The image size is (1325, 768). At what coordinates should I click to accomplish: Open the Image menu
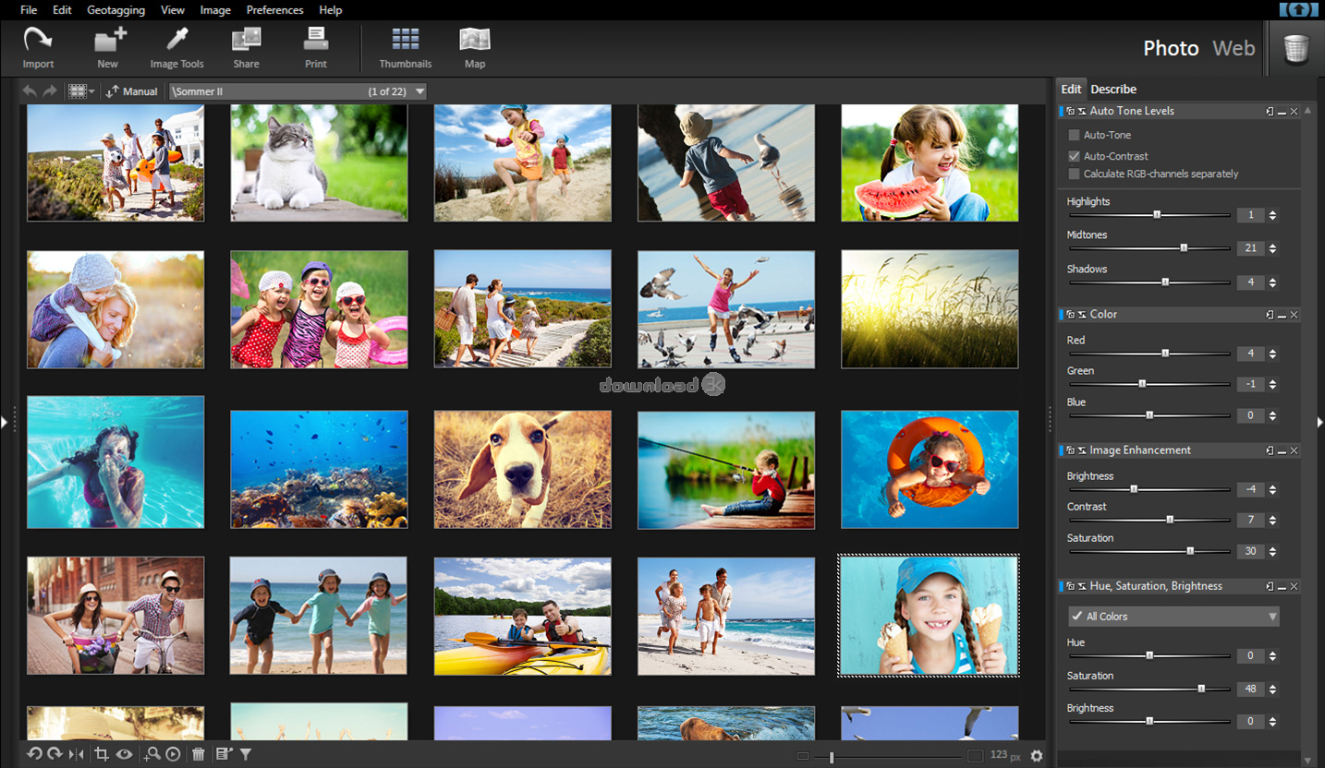[x=215, y=10]
